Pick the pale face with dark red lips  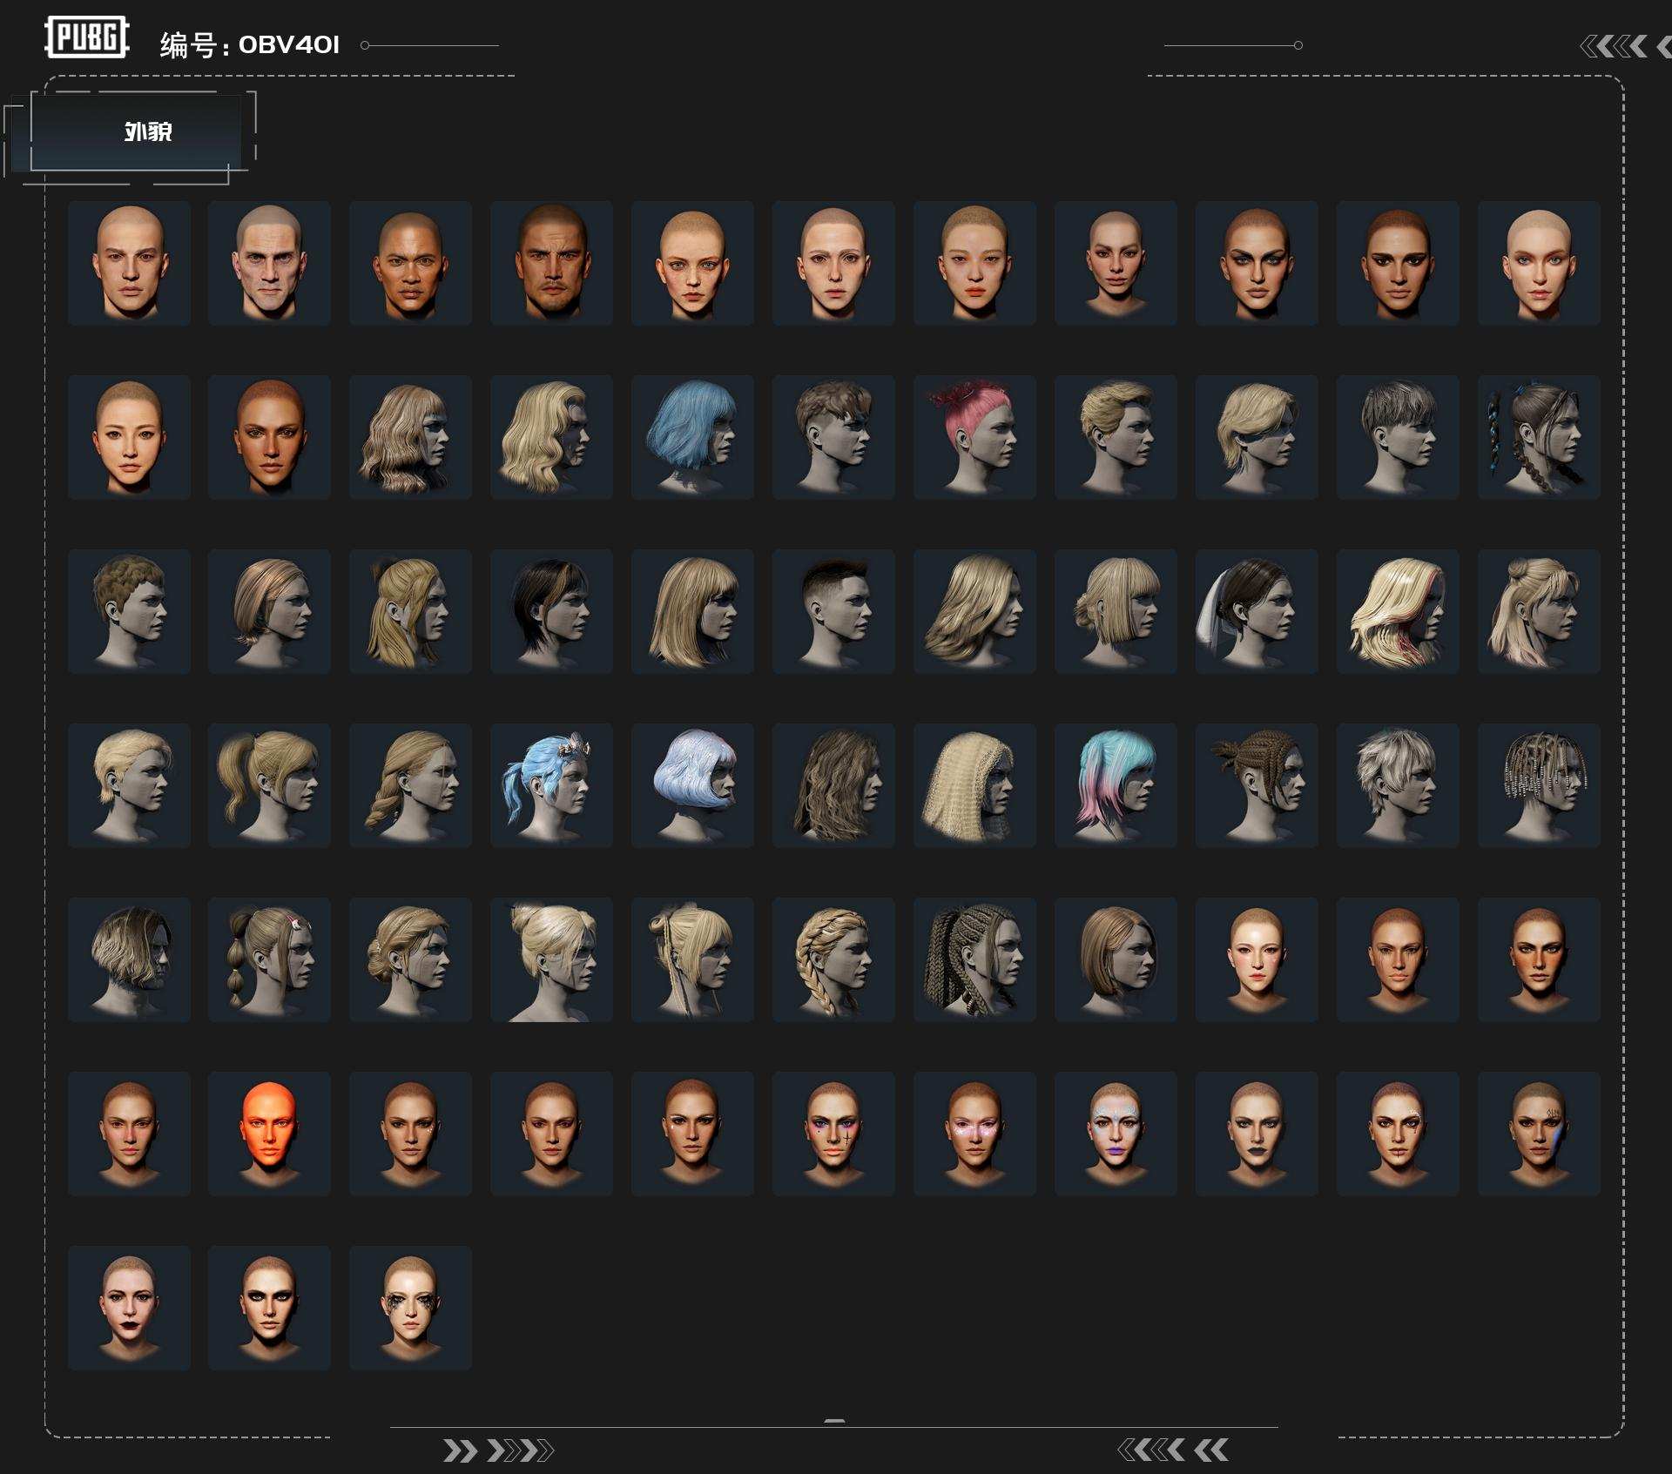(x=129, y=1308)
